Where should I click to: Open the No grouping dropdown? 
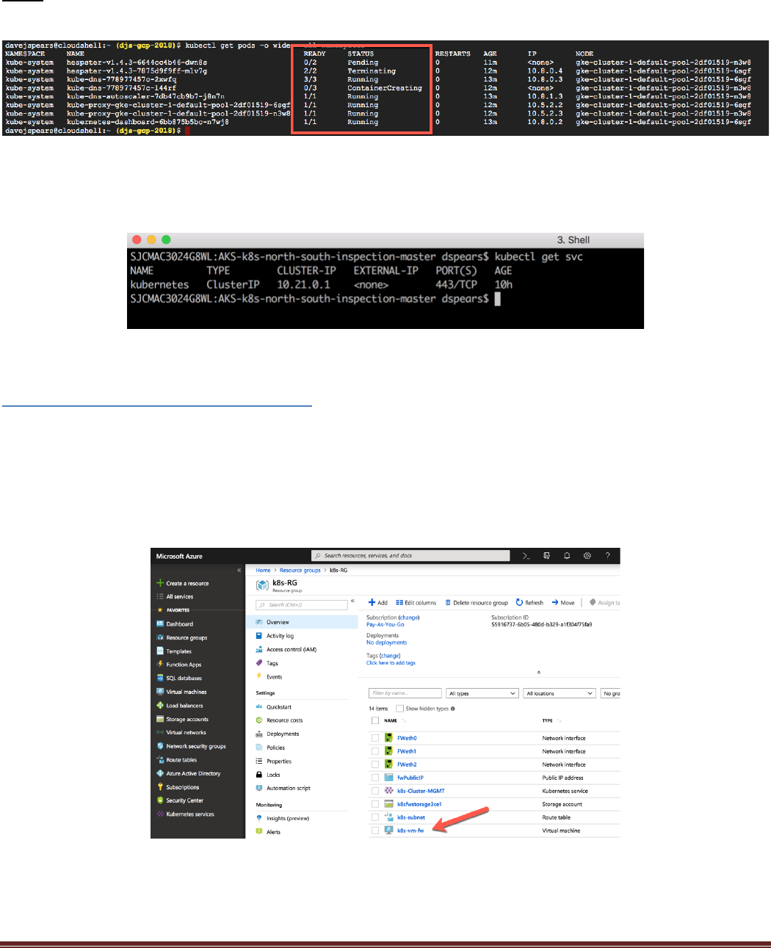click(611, 693)
